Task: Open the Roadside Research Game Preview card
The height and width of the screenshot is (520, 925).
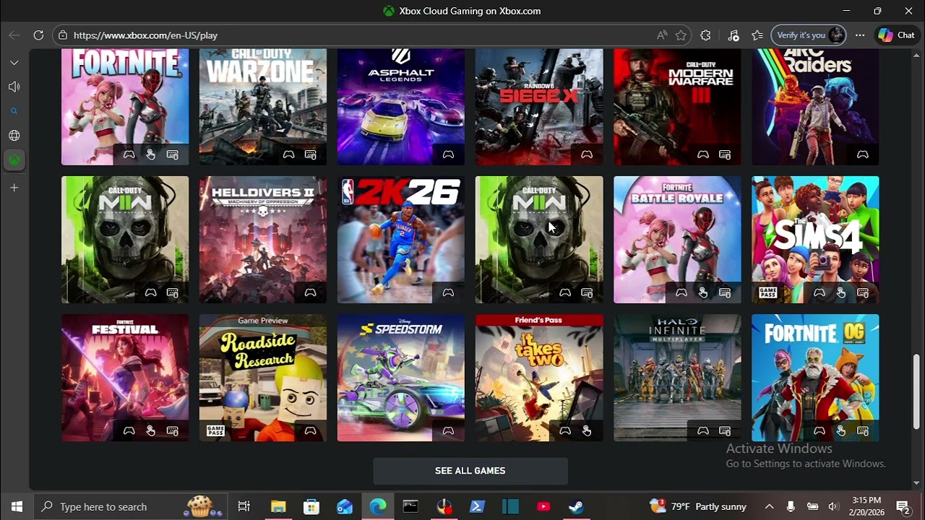Action: pyautogui.click(x=263, y=378)
